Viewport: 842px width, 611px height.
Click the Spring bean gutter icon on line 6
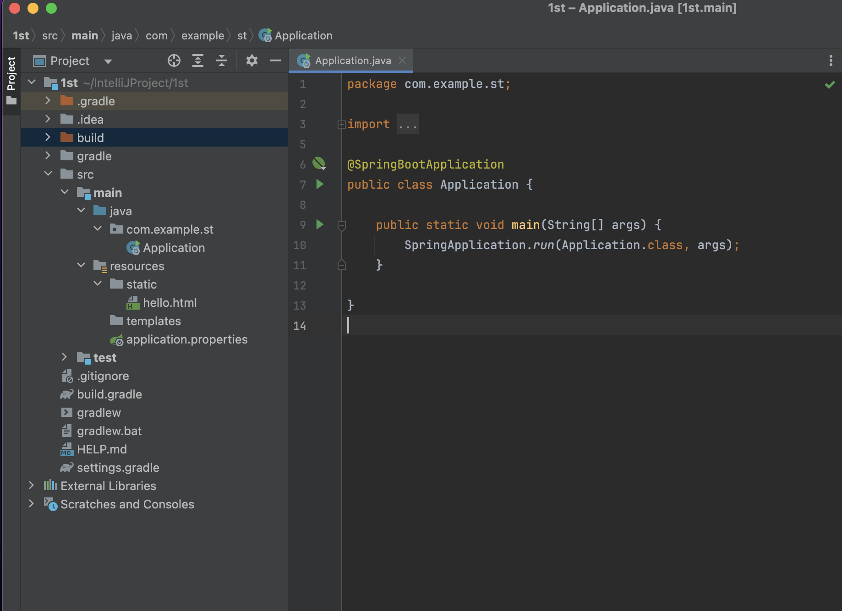(x=319, y=164)
